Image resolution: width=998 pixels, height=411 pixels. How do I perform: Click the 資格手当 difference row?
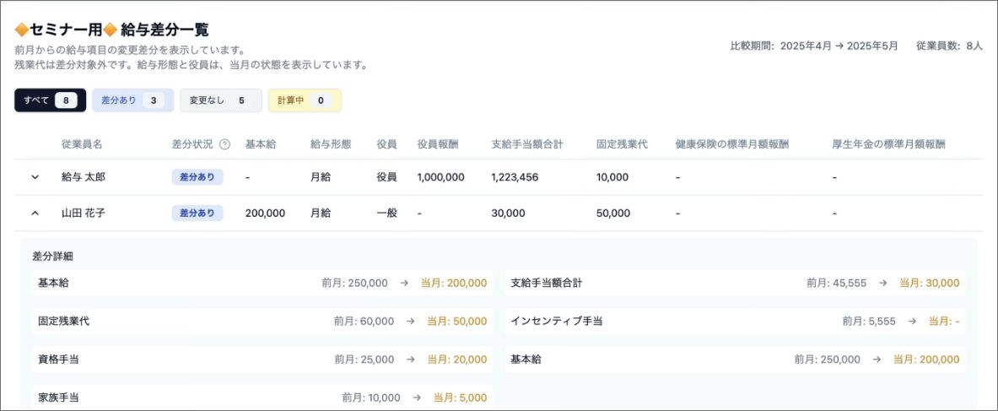click(x=262, y=360)
